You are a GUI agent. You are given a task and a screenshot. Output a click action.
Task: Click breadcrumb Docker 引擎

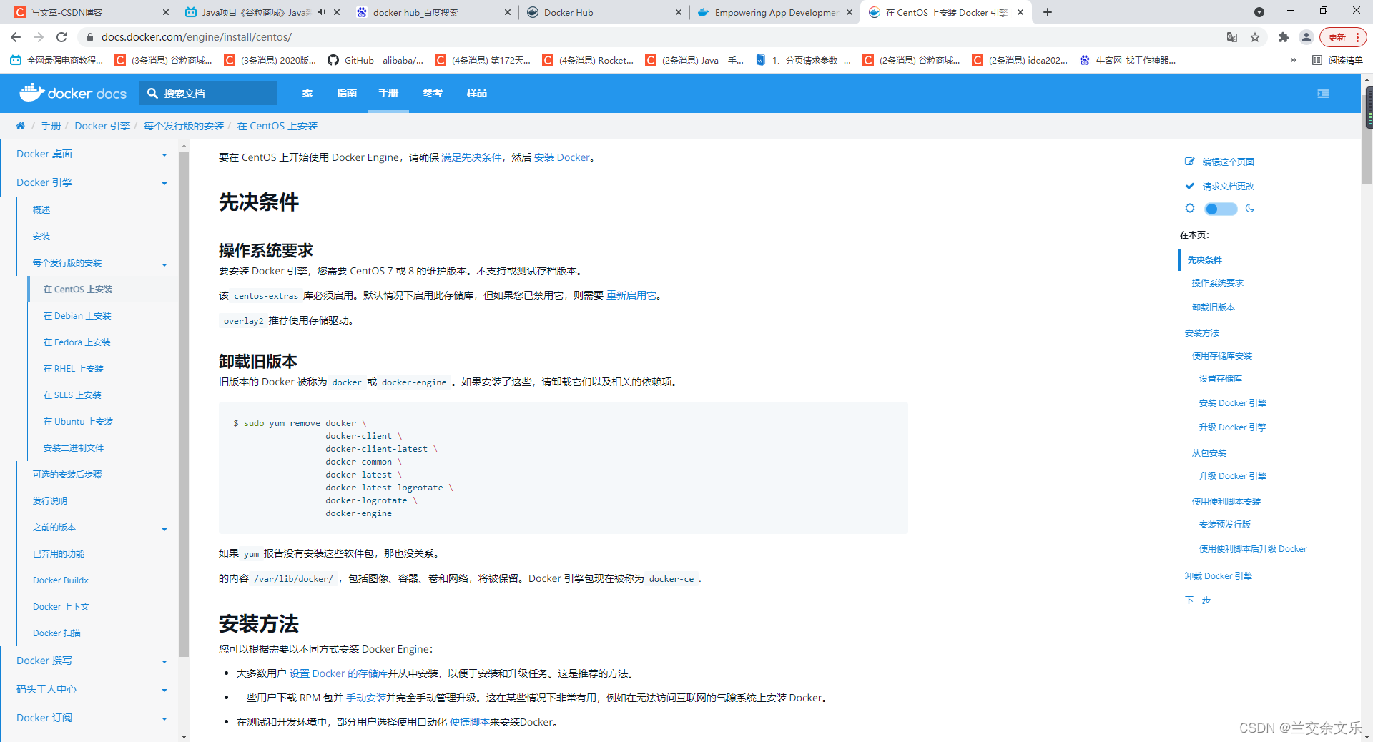[102, 126]
